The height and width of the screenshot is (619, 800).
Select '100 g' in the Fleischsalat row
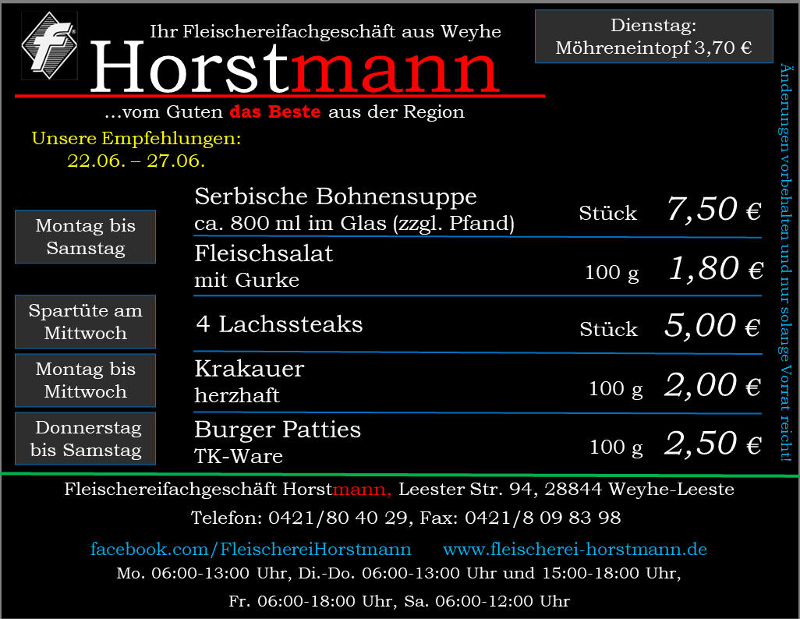click(x=612, y=273)
